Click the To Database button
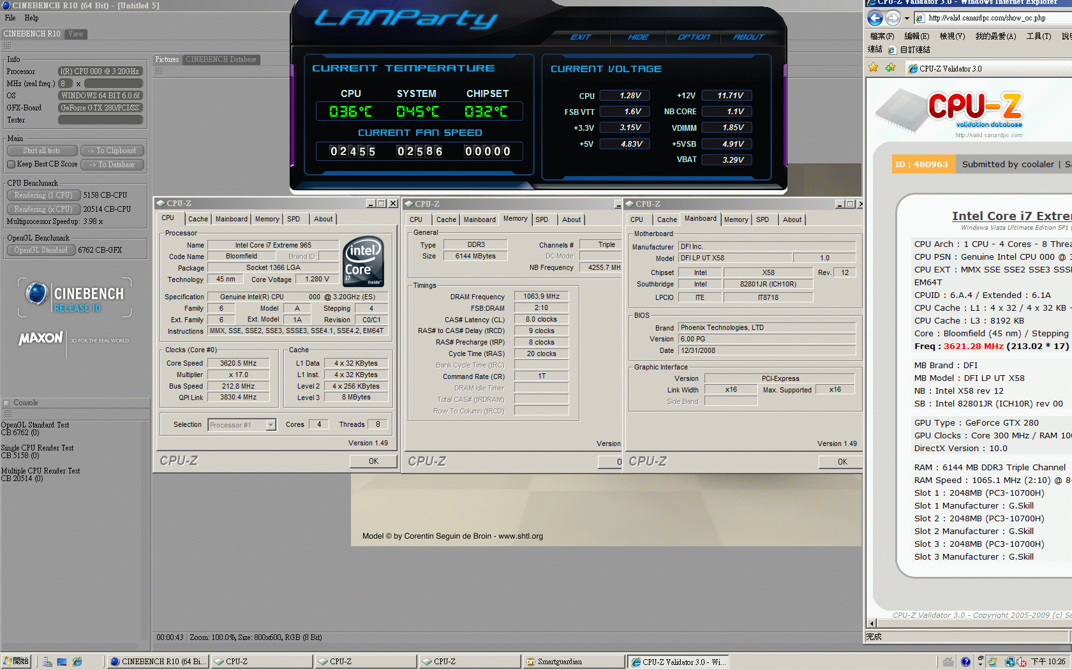The image size is (1072, 670). pos(112,165)
